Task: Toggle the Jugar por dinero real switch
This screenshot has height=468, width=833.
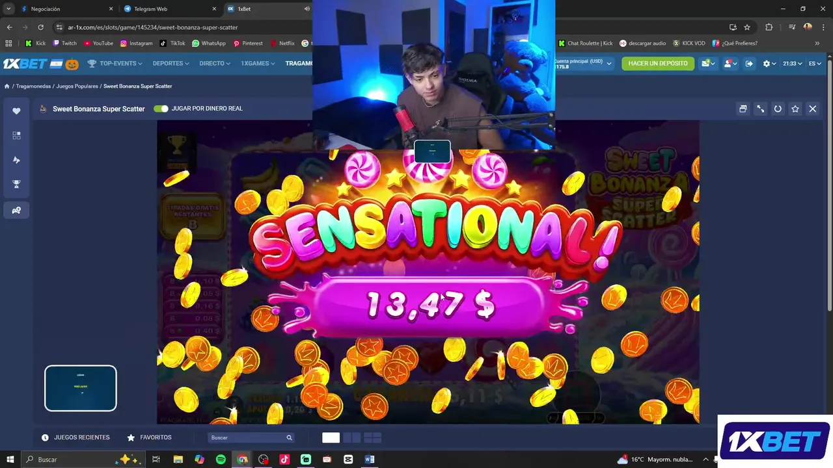Action: (x=161, y=109)
